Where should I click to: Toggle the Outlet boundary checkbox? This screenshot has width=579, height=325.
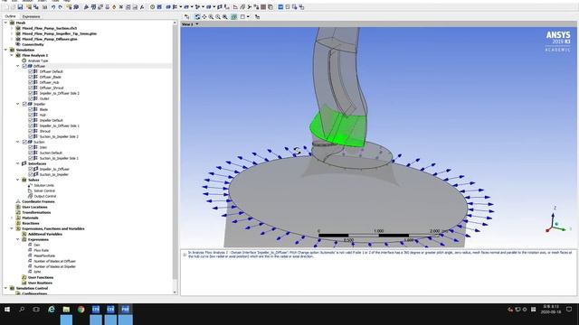(x=31, y=98)
